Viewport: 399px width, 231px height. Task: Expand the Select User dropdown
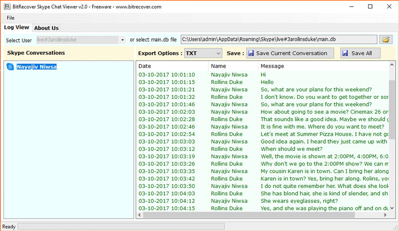[x=123, y=40]
